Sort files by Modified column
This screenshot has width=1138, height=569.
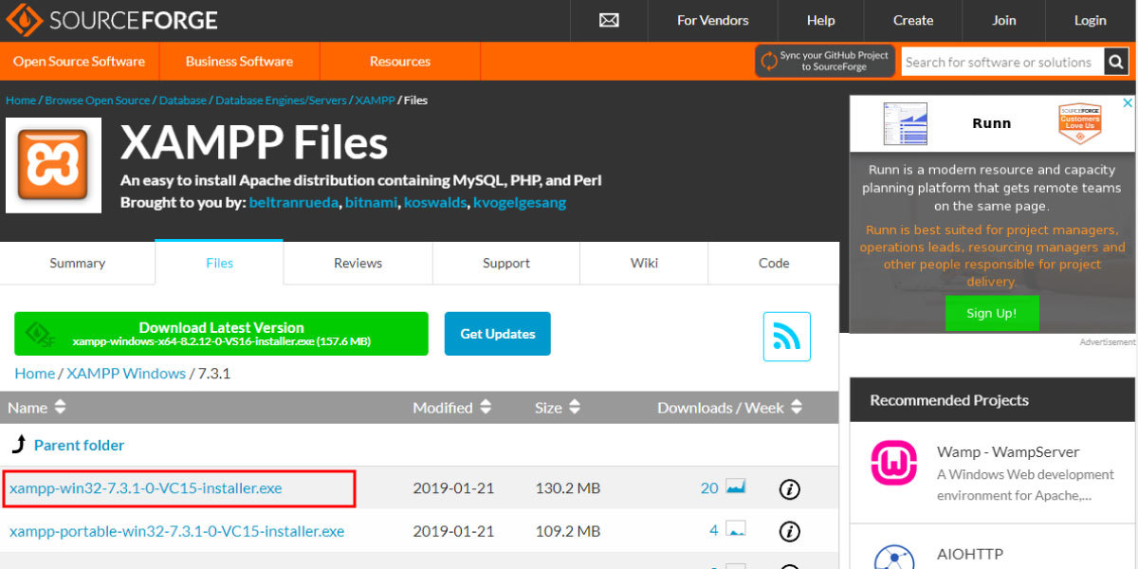(452, 408)
